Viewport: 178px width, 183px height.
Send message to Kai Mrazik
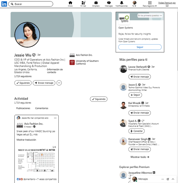[139, 113]
